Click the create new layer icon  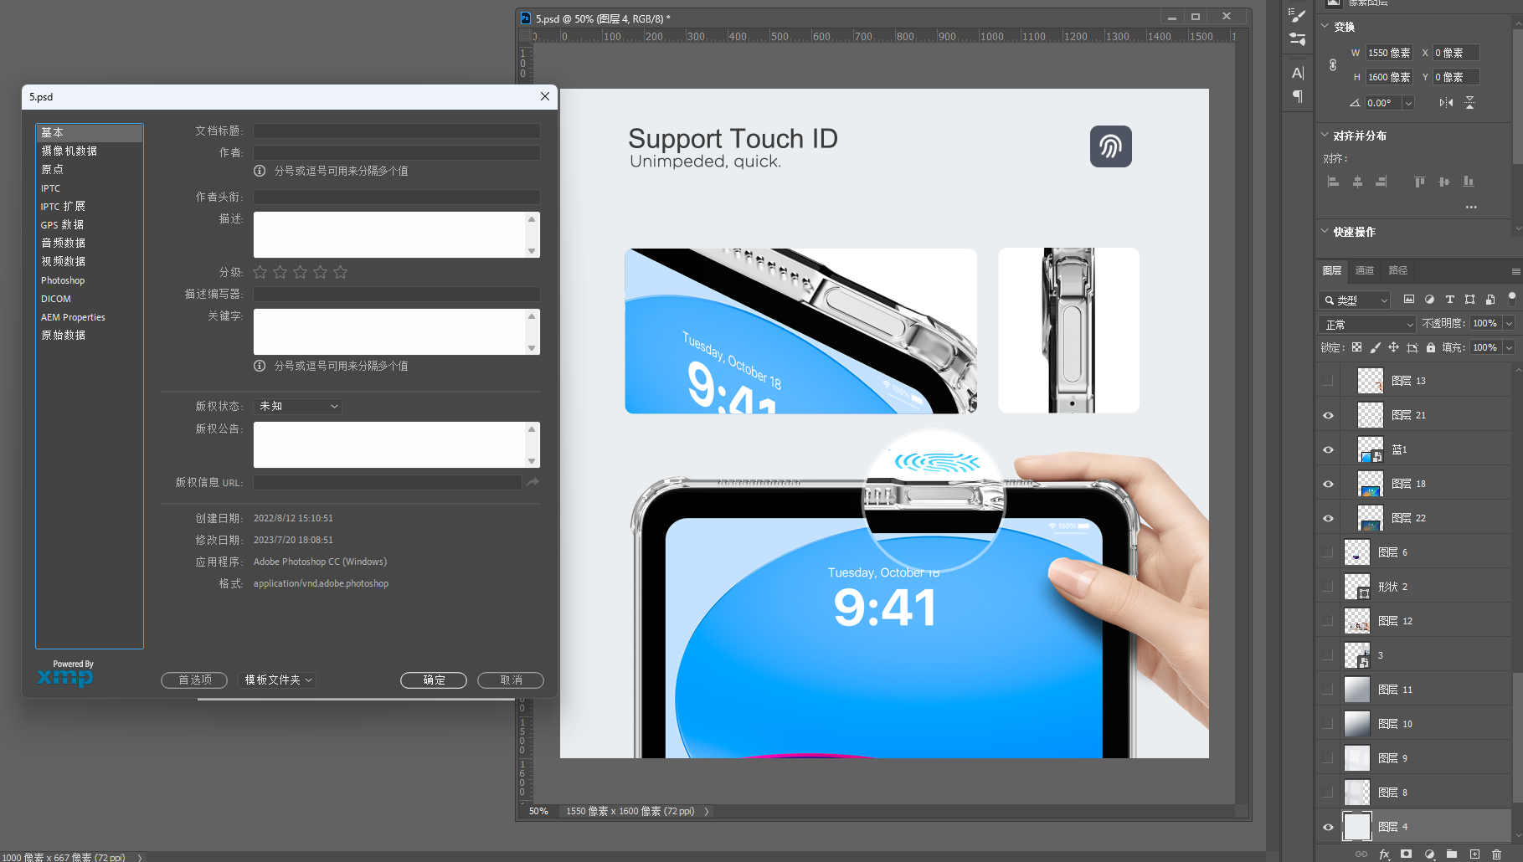coord(1474,854)
